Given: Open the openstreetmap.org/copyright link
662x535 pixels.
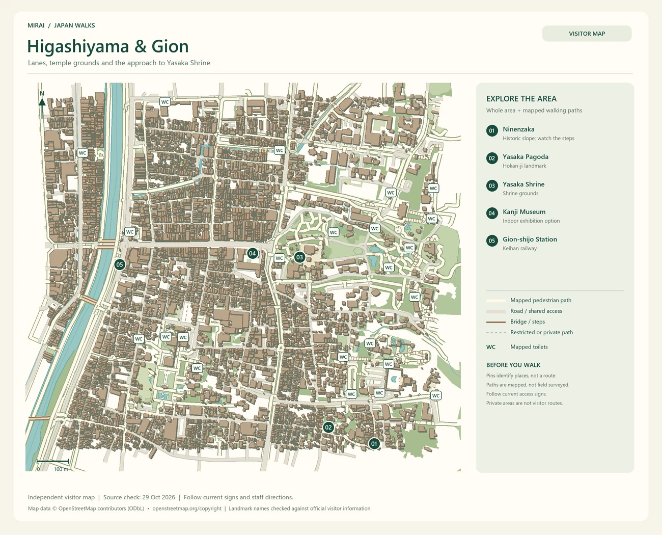Looking at the screenshot, I should click(187, 509).
